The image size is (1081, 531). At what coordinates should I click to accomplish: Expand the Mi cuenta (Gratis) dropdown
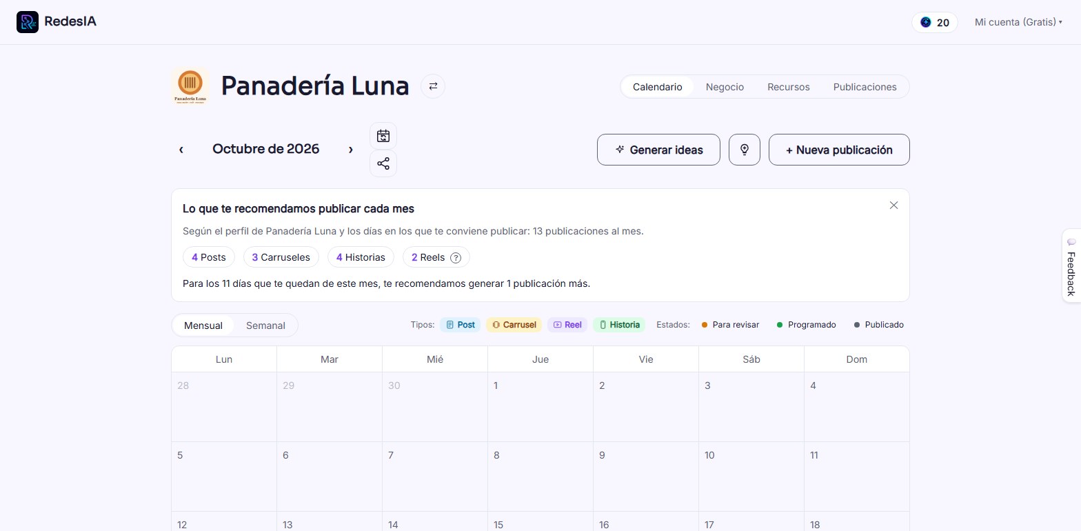pyautogui.click(x=1018, y=22)
